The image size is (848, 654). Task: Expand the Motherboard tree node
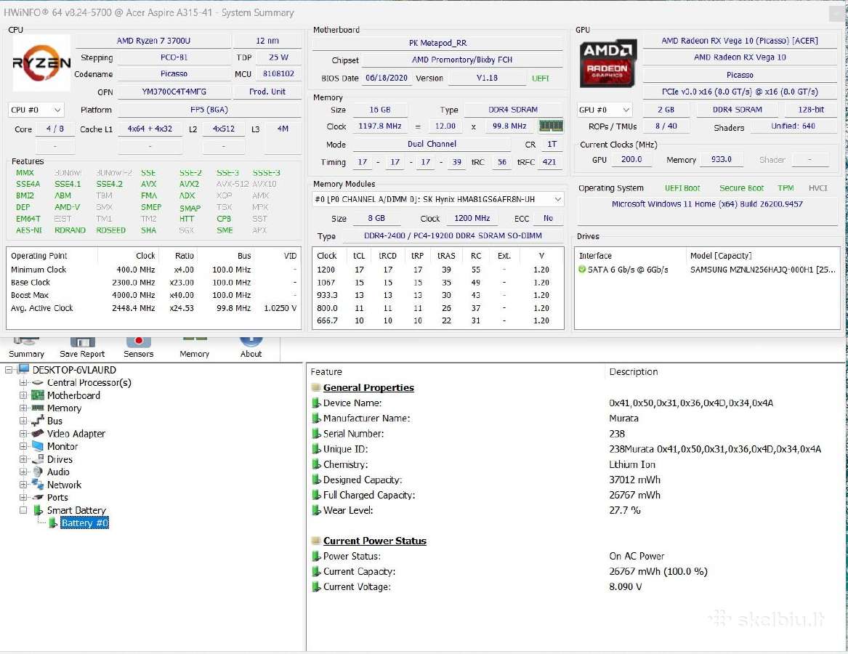tap(23, 395)
